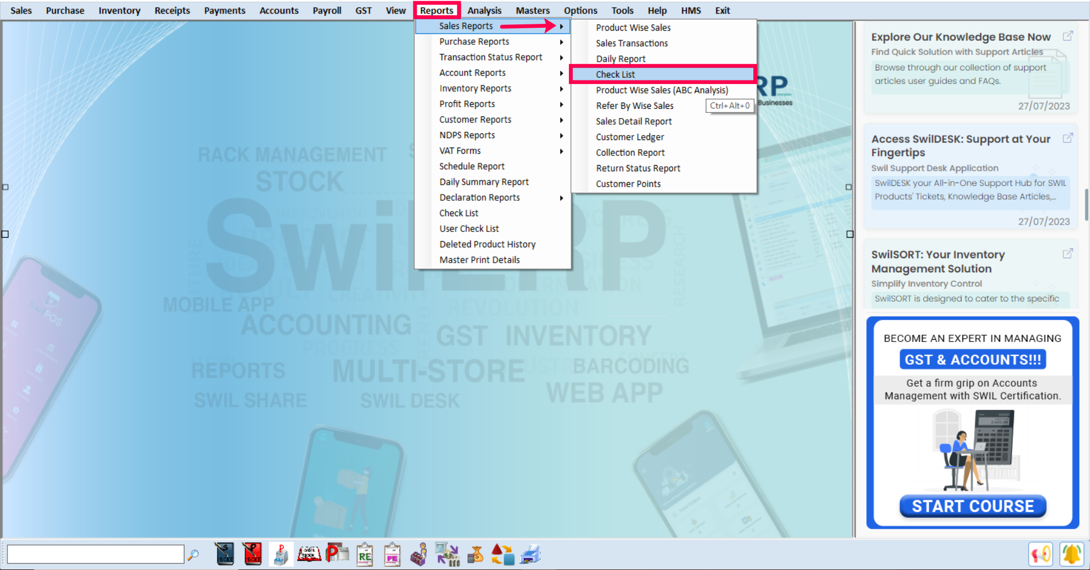
Task: Select Sales Transactions report
Action: pos(663,43)
